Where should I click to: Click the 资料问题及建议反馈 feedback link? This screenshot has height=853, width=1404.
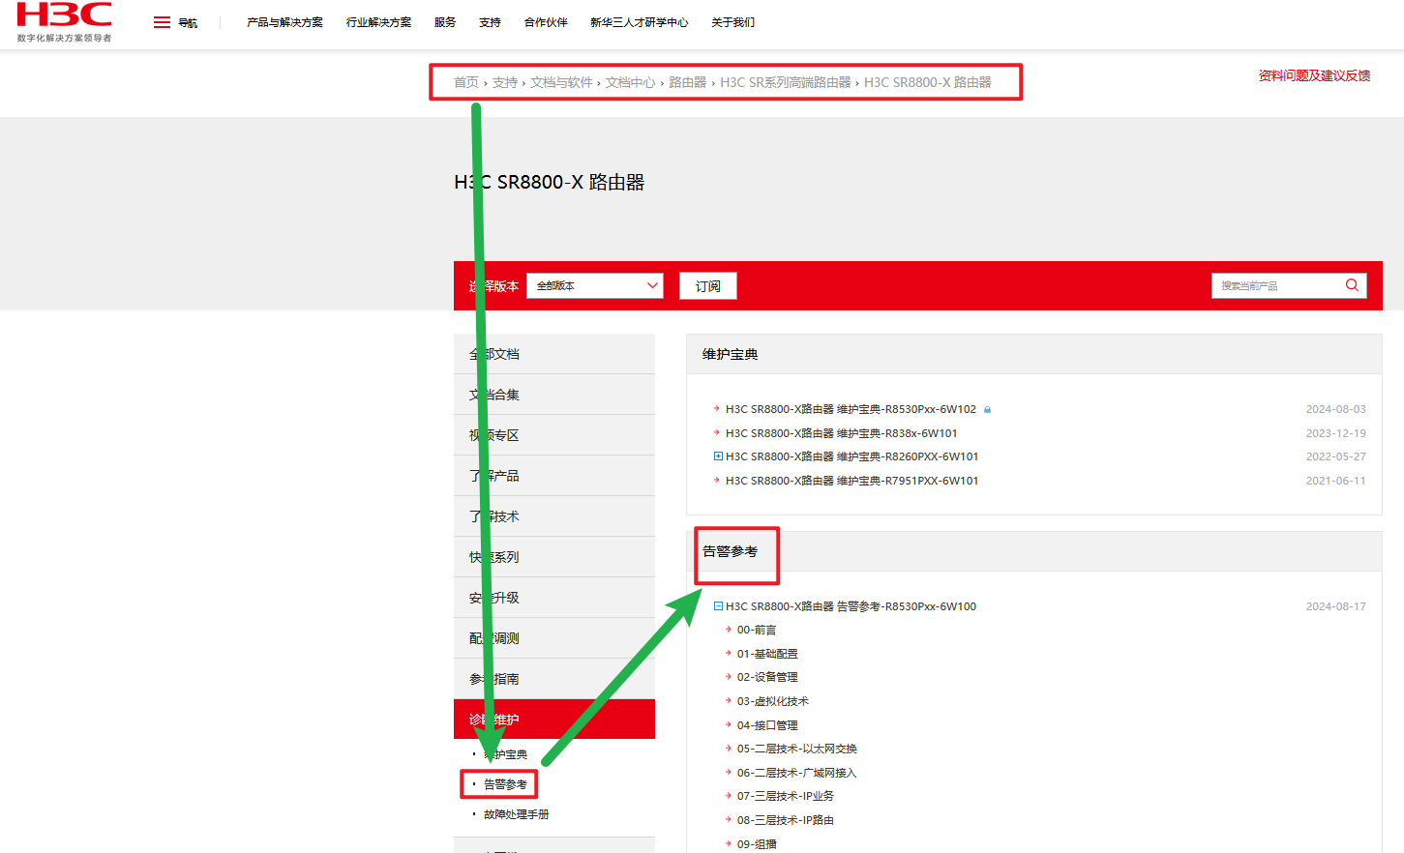click(1314, 75)
